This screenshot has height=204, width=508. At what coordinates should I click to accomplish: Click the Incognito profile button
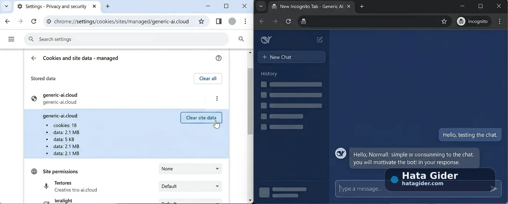tap(473, 21)
